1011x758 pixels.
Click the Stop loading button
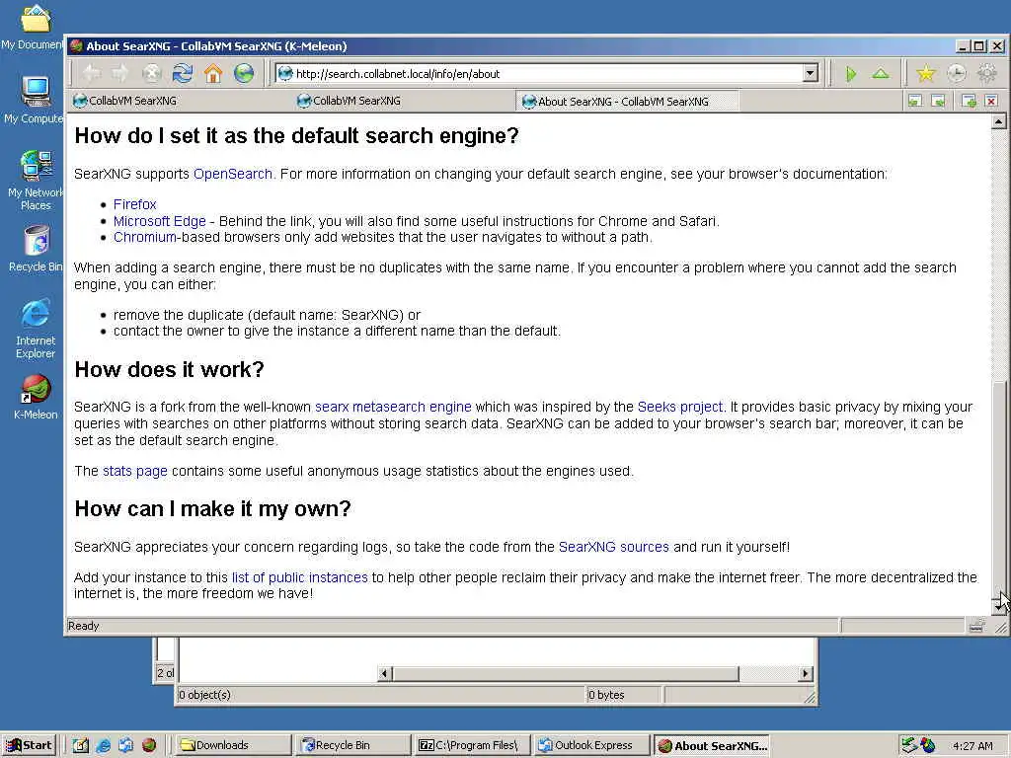[x=151, y=73]
